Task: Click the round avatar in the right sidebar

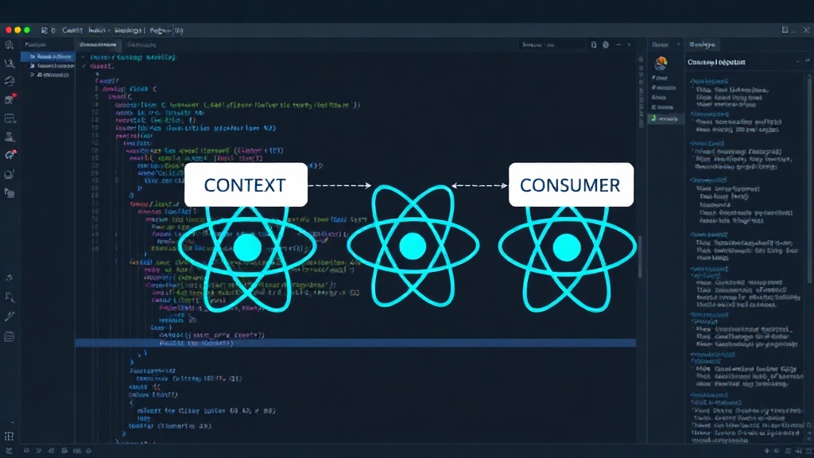Action: click(x=661, y=64)
